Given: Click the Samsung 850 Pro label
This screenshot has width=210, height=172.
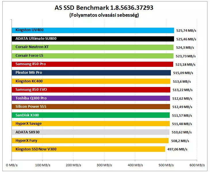Looking at the screenshot, I should [x=30, y=64].
